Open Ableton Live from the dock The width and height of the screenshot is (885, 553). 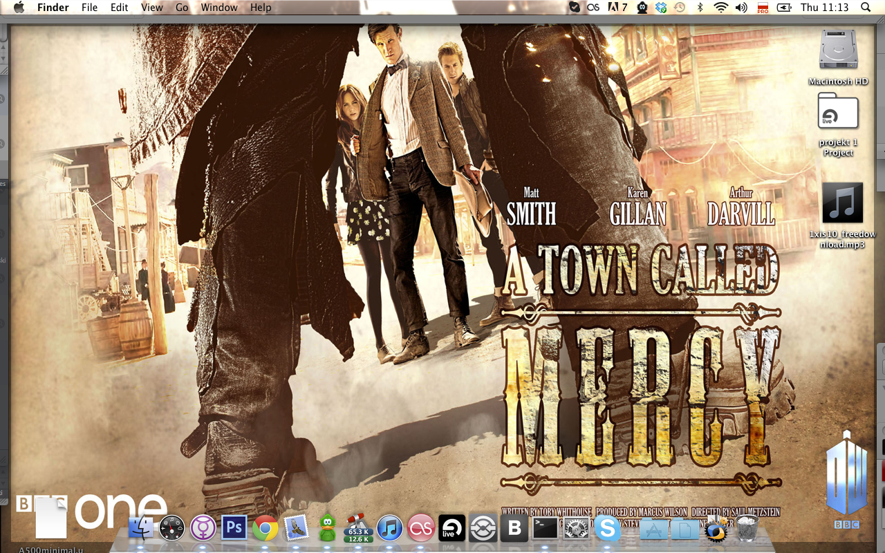[x=451, y=529]
